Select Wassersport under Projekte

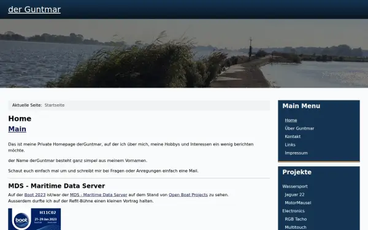(x=295, y=186)
